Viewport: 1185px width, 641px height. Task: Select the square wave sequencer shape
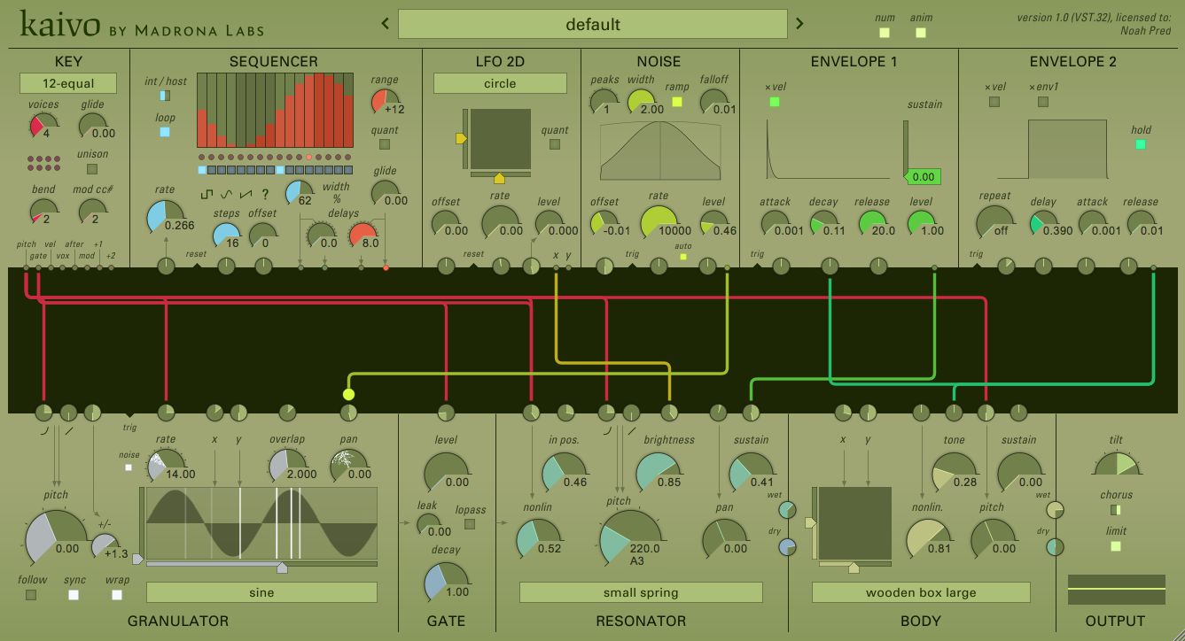tap(207, 193)
